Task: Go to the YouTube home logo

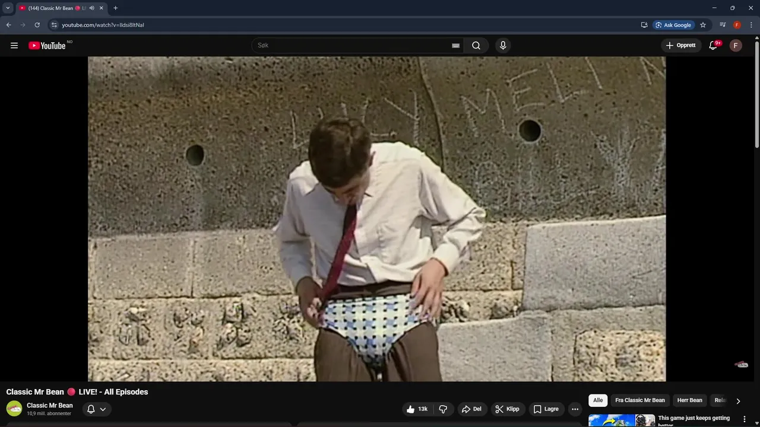Action: pyautogui.click(x=47, y=46)
